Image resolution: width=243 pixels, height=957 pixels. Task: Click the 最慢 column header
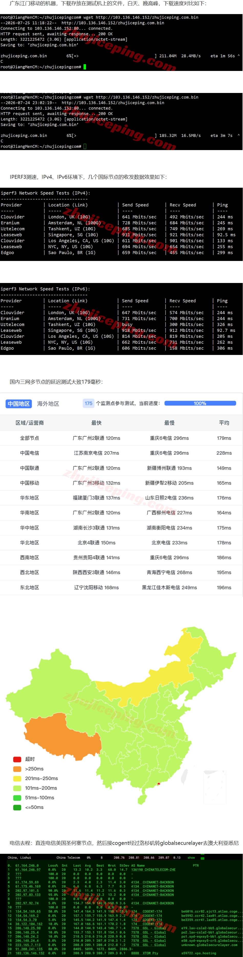click(170, 423)
